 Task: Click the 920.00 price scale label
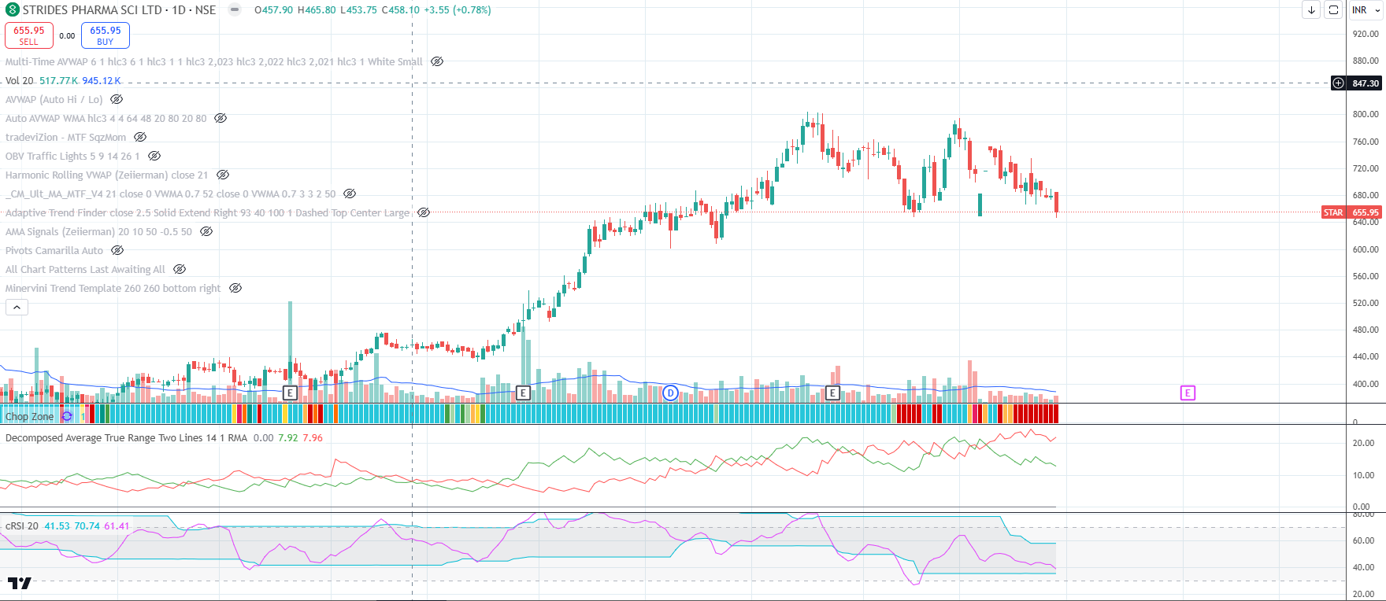(1366, 34)
